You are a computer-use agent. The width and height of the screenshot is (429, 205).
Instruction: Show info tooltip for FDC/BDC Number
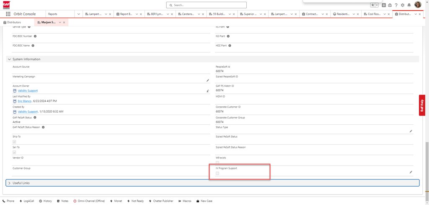tap(35, 36)
